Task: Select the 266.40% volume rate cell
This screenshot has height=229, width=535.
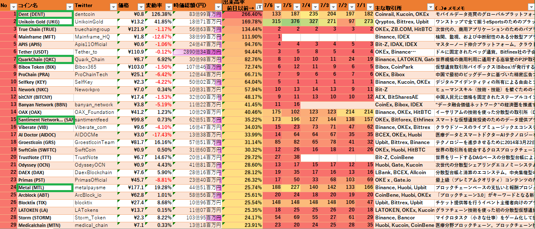Action: [243, 14]
